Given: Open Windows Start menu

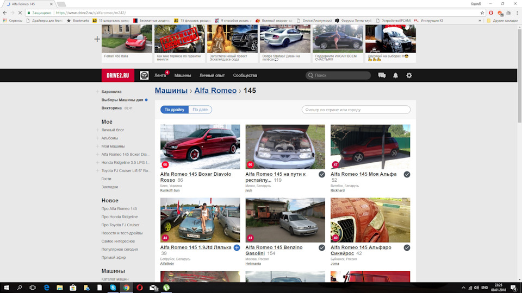Looking at the screenshot, I should tap(7, 288).
